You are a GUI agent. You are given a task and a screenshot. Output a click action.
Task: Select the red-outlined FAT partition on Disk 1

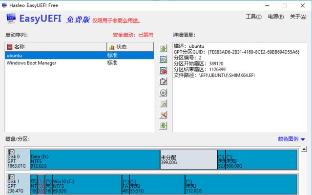41,184
